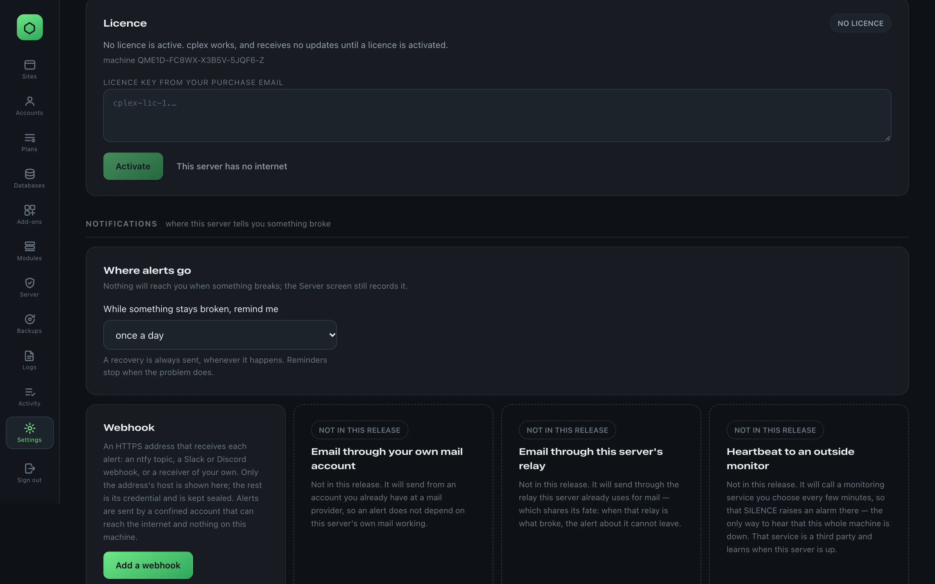Open the Add-ons grid icon
The height and width of the screenshot is (584, 935).
(30, 211)
